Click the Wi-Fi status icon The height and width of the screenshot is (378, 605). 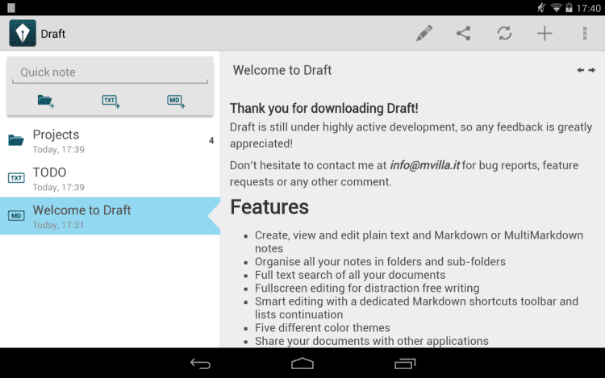556,8
